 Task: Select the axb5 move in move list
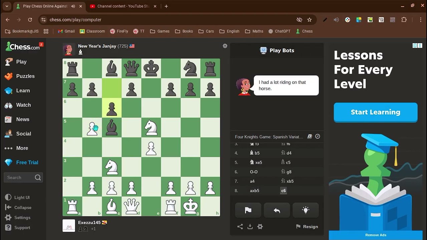click(x=255, y=191)
